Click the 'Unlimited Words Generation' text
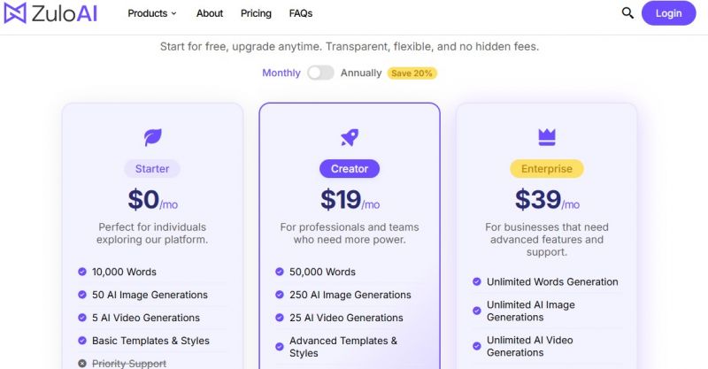The width and height of the screenshot is (708, 369). click(x=552, y=281)
